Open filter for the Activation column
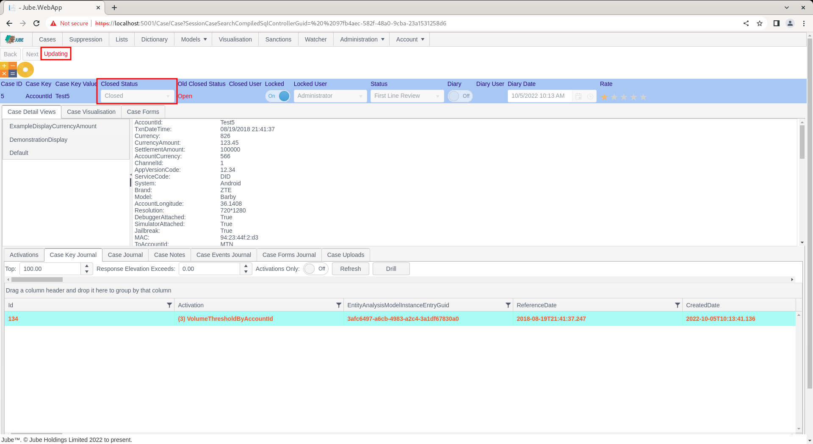The width and height of the screenshot is (813, 444). pos(339,305)
